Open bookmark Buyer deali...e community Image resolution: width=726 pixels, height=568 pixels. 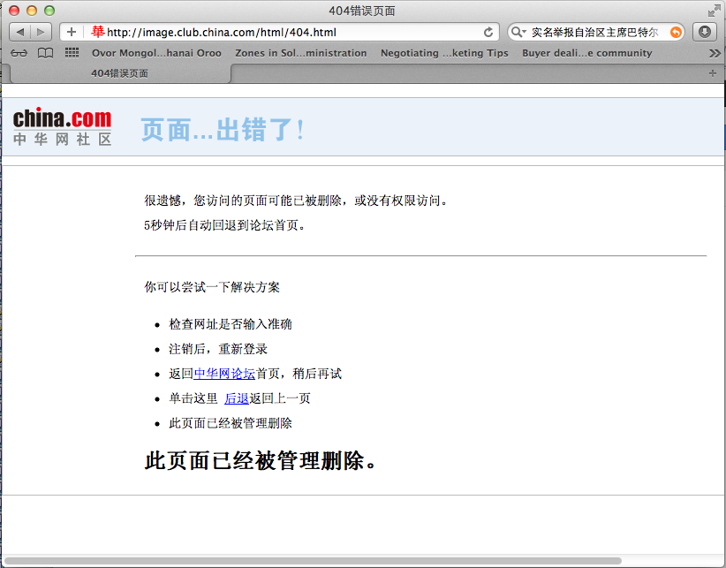(x=587, y=53)
